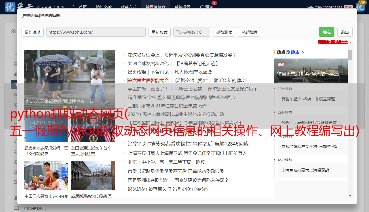This screenshot has height=212, width=369.
Task: Click the 已选链接数 counter field
Action: (x=192, y=32)
